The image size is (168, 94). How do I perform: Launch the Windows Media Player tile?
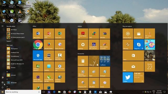click(83, 72)
